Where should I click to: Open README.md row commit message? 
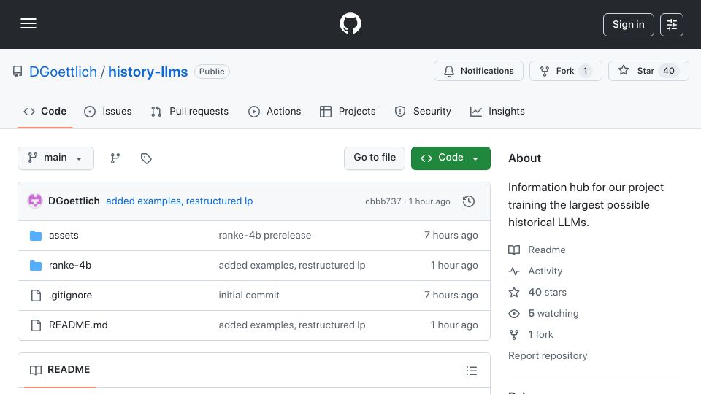292,325
